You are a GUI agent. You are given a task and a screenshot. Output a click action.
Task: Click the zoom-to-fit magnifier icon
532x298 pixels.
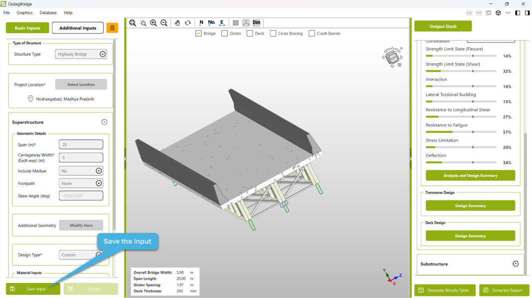(133, 23)
